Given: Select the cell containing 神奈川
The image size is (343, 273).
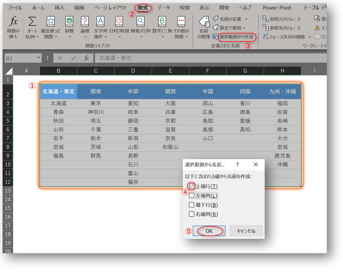Looking at the screenshot, I should 96,112.
